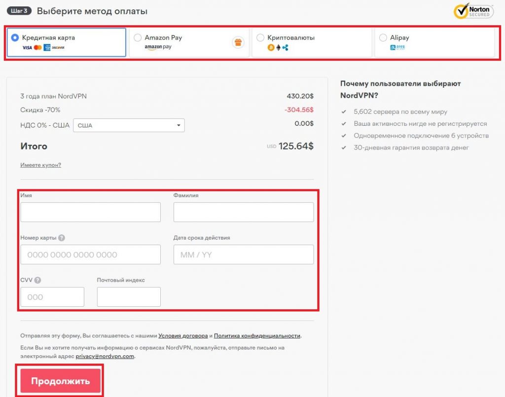Click the 30-дневная гарантия возврата денег line

411,147
